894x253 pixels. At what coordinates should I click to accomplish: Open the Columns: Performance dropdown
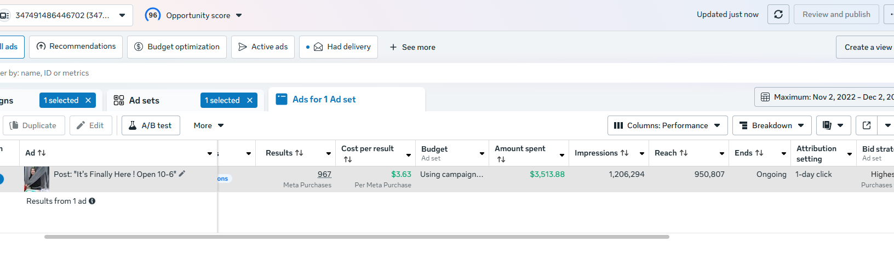667,125
